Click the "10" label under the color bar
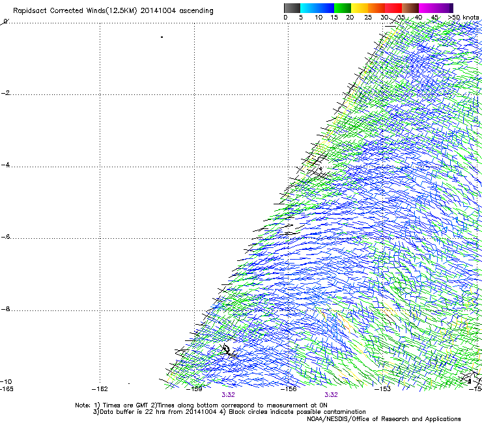This screenshot has width=482, height=423. tap(319, 18)
